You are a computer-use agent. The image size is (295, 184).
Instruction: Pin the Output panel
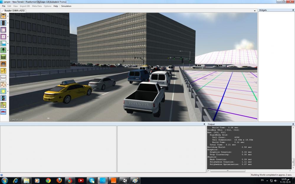pos(293,124)
